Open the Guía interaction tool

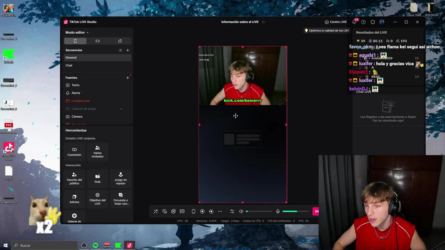click(x=97, y=178)
